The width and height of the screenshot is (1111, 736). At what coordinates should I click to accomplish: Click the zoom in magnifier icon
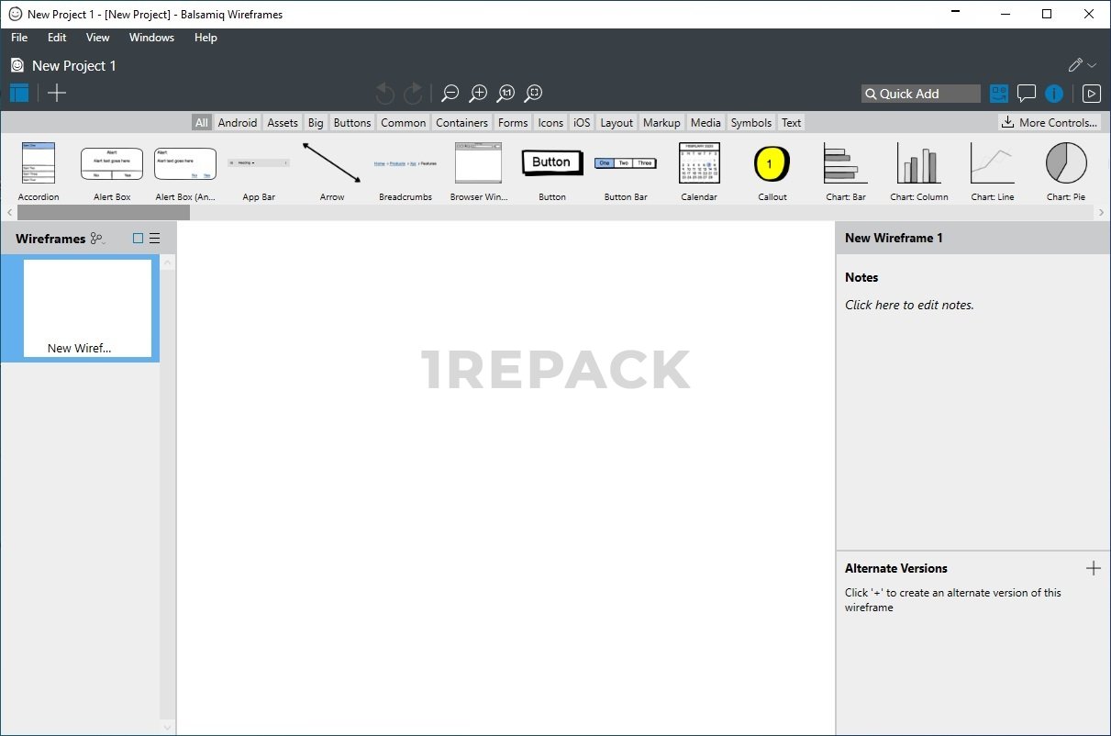(x=478, y=94)
